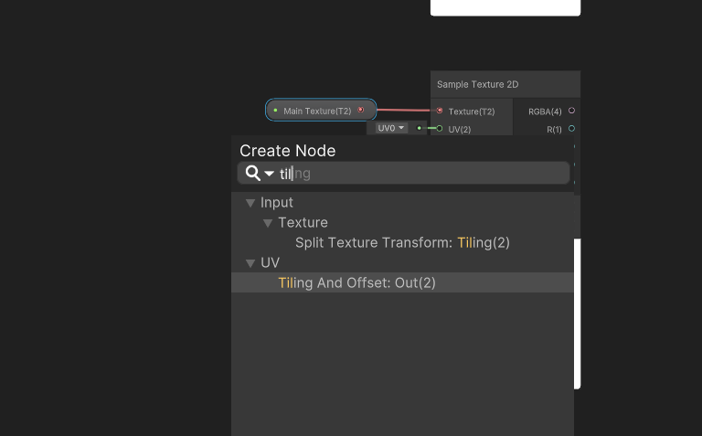Click the Create Node search field
This screenshot has width=702, height=436.
click(420, 174)
